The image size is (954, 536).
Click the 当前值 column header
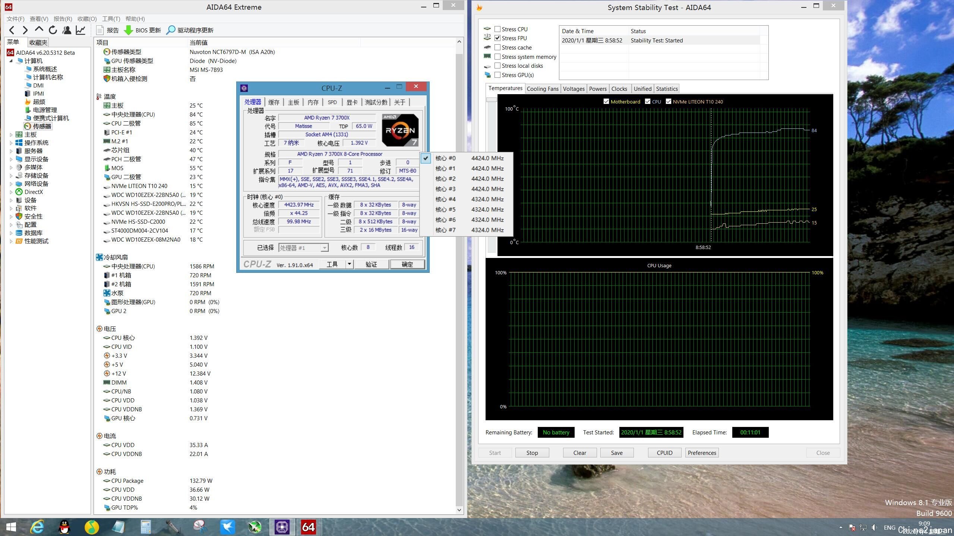click(274, 42)
